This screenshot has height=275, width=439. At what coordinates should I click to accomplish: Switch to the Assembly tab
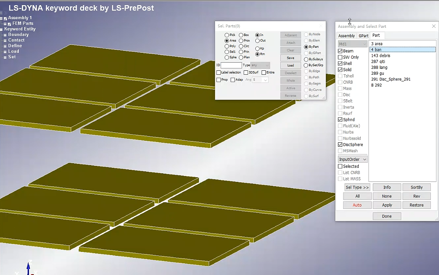coord(347,36)
